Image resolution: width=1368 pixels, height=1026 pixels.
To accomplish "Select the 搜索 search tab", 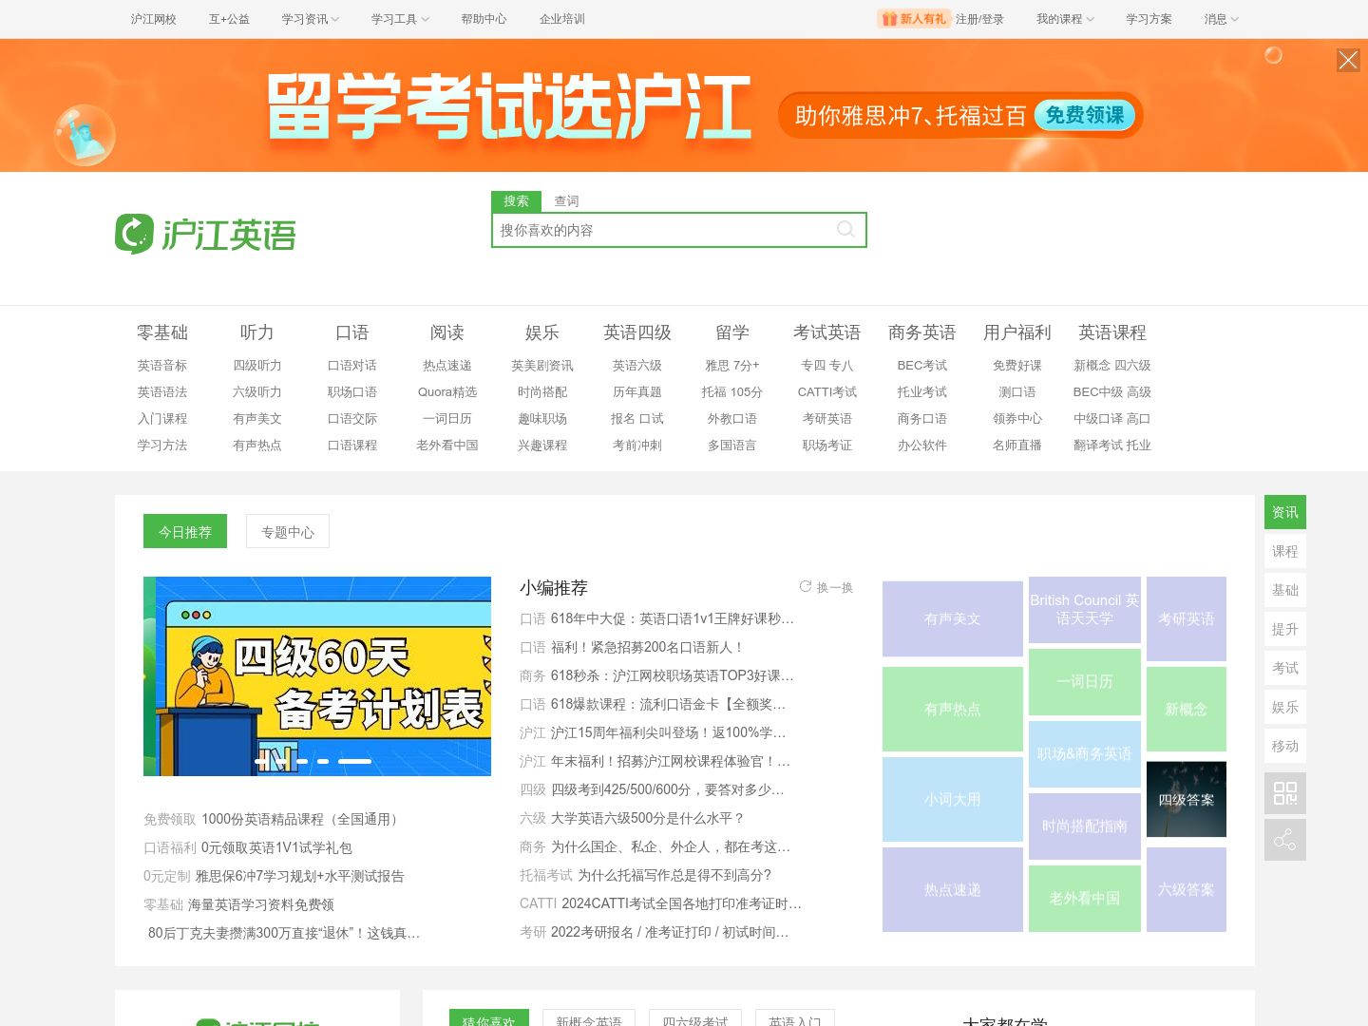I will coord(516,201).
